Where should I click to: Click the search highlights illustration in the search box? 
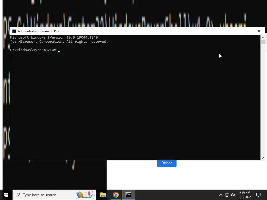[86, 195]
